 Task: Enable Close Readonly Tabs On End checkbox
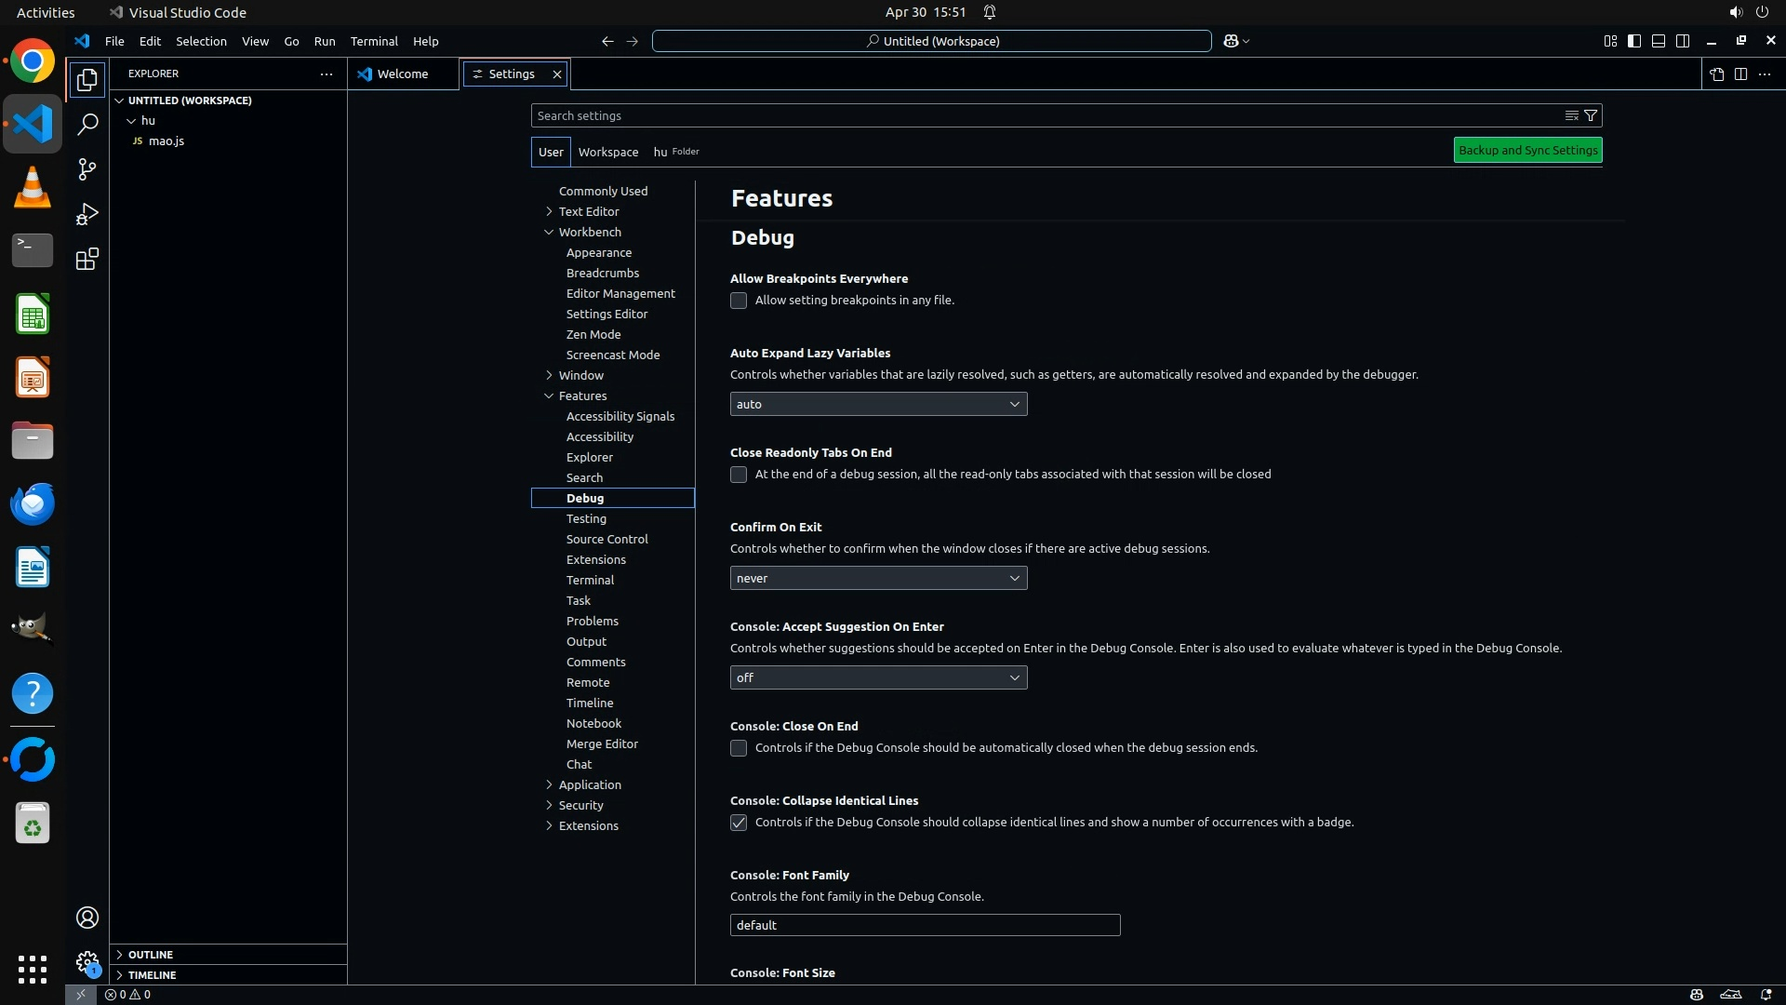pos(739,475)
